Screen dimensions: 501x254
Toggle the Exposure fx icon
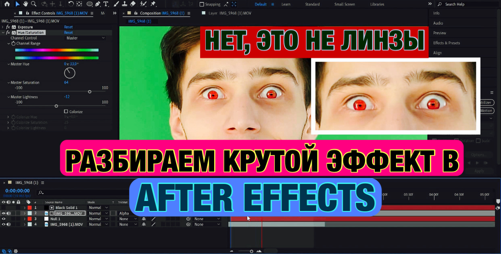8,27
